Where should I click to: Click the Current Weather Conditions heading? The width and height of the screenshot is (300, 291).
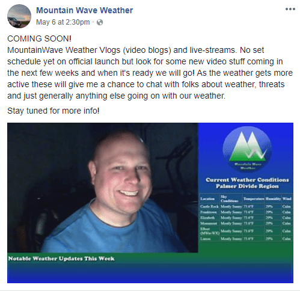[x=247, y=180]
